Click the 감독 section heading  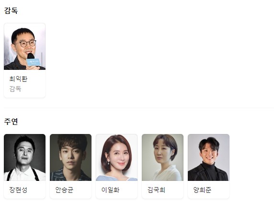point(11,11)
